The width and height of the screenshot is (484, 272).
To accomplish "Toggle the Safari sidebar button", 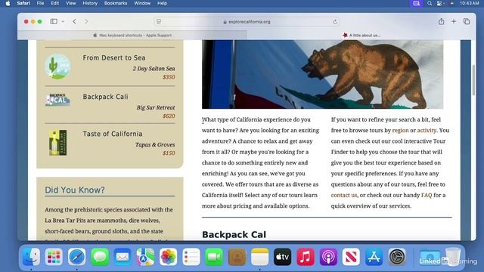I will [x=54, y=22].
